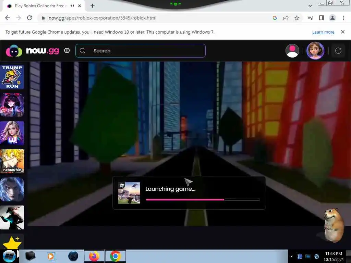Open the Chrome three-dot menu

click(x=343, y=18)
